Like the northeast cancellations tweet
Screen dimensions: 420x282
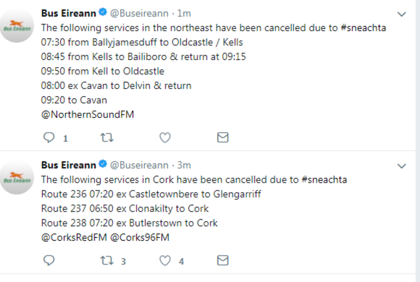pos(165,137)
